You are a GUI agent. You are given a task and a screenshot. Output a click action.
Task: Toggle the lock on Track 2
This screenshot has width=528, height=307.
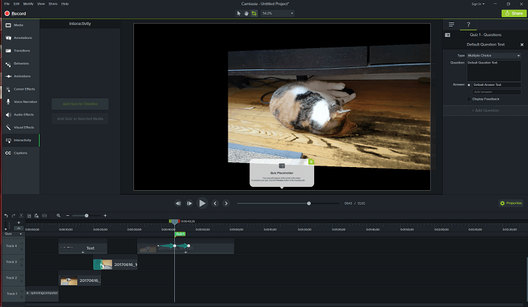click(x=22, y=281)
